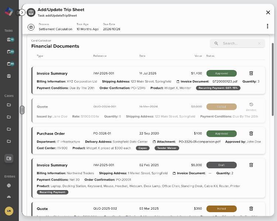Open LN user avatar

click(9, 211)
